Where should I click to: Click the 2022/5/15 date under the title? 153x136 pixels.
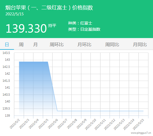15,14
